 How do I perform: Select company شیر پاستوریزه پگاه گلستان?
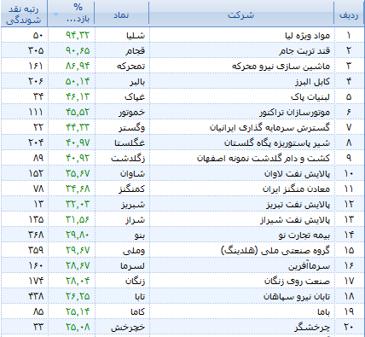pos(277,143)
